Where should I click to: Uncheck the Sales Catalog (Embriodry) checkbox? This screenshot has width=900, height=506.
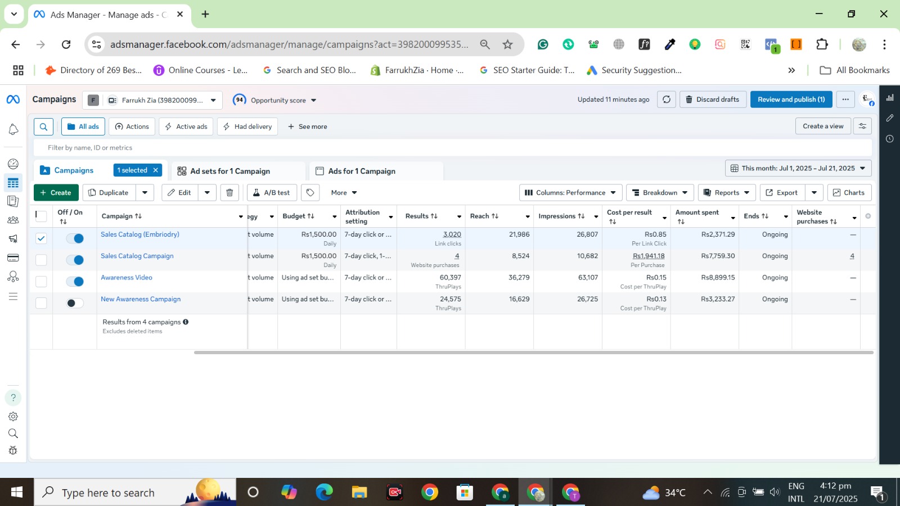coord(41,238)
